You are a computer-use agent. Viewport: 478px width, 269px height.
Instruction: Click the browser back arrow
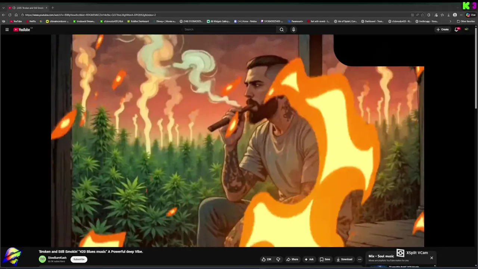[3, 15]
